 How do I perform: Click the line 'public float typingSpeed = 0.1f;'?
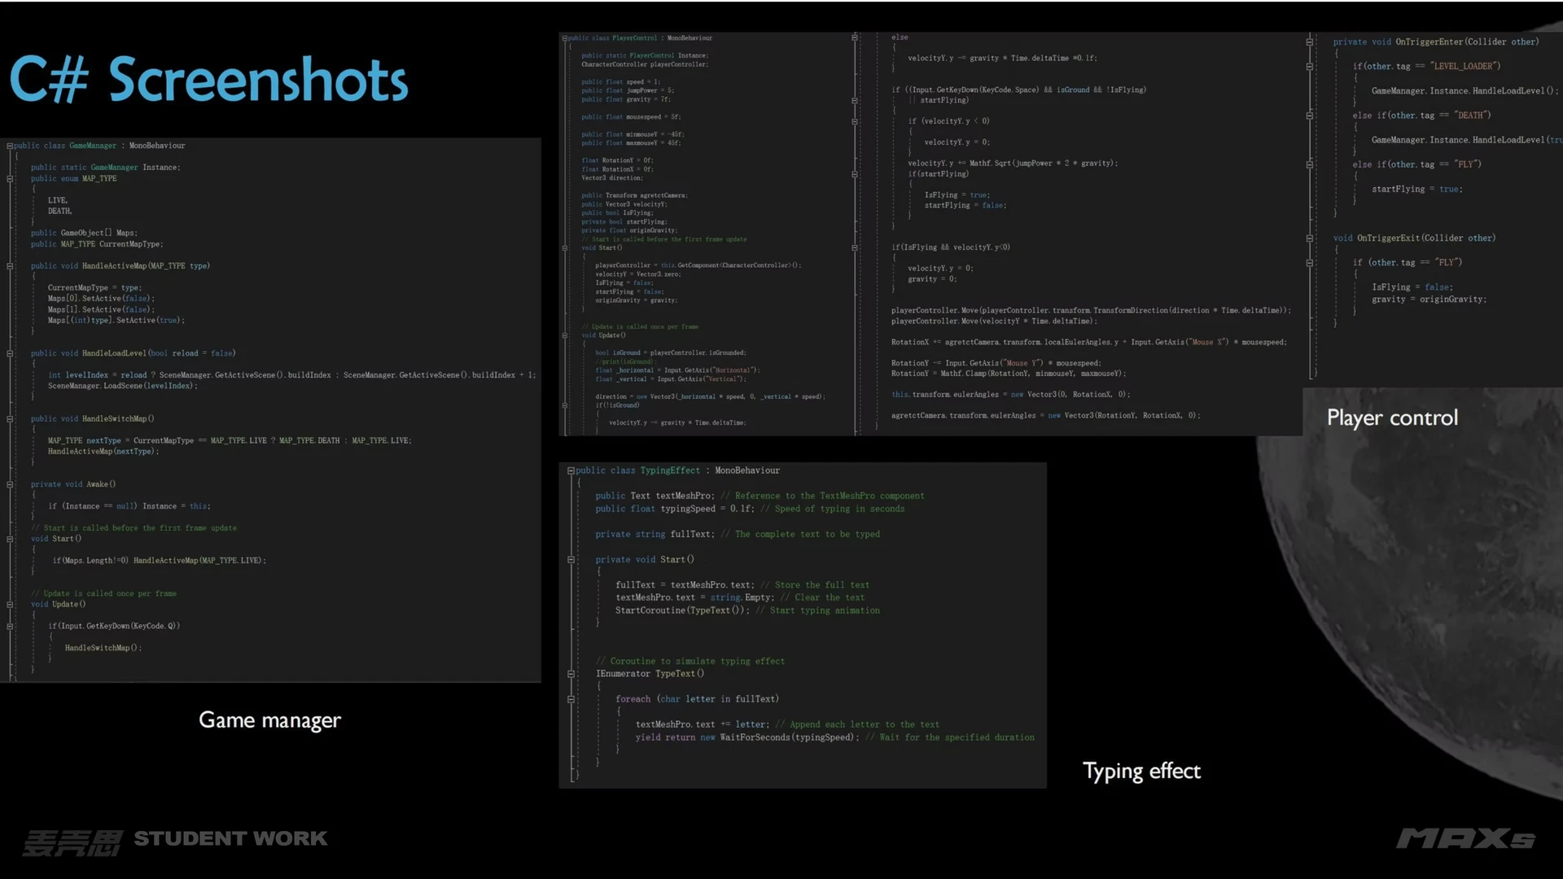tap(750, 509)
